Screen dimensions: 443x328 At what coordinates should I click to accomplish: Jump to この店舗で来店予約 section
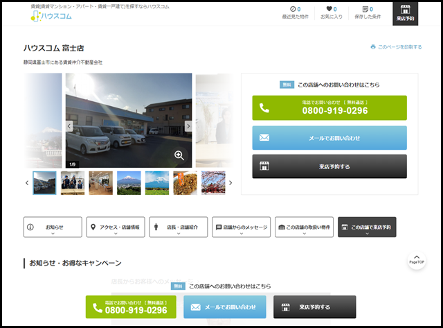(x=367, y=227)
